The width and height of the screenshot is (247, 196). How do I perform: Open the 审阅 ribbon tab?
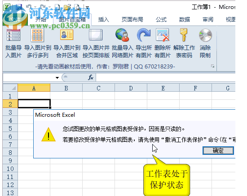(208, 20)
